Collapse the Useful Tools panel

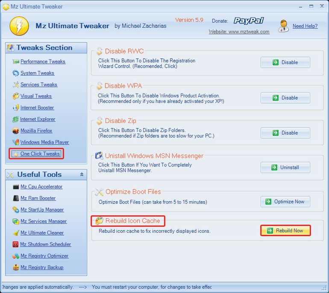coord(82,175)
